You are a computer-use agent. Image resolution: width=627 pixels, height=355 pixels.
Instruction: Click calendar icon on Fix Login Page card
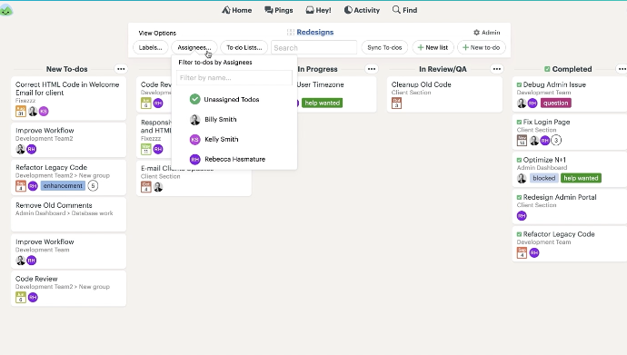point(522,140)
